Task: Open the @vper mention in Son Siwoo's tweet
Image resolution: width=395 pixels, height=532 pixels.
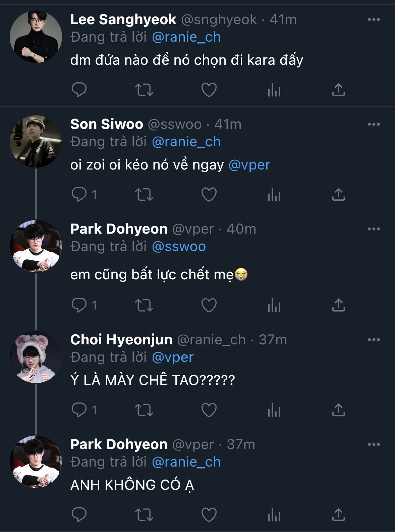Action: (249, 165)
